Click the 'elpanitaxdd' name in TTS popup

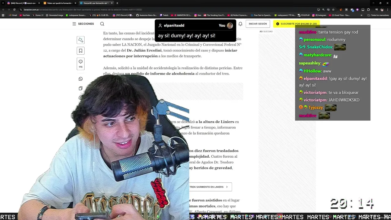click(174, 25)
